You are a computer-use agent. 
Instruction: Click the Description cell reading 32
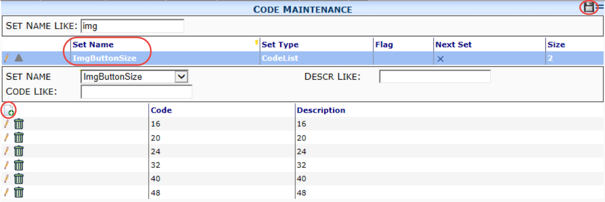(301, 165)
